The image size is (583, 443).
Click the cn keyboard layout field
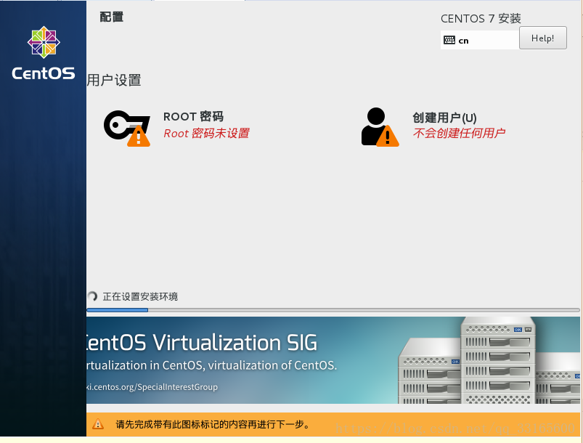point(480,40)
